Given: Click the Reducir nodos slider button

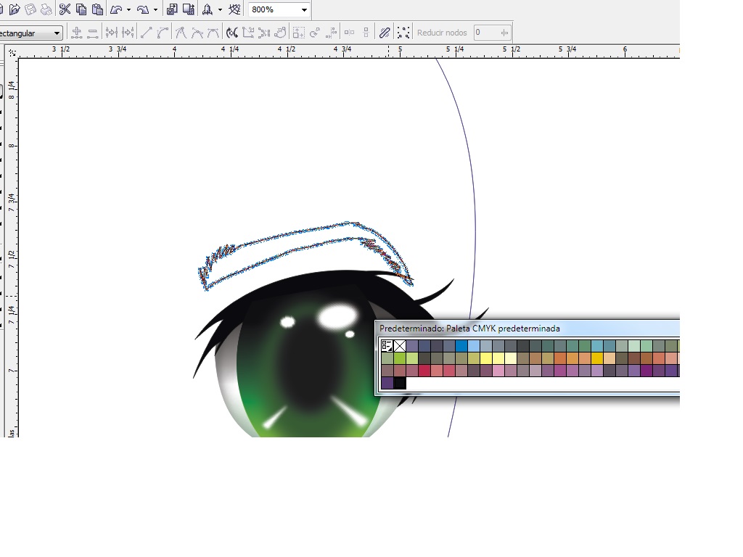Looking at the screenshot, I should tap(504, 33).
